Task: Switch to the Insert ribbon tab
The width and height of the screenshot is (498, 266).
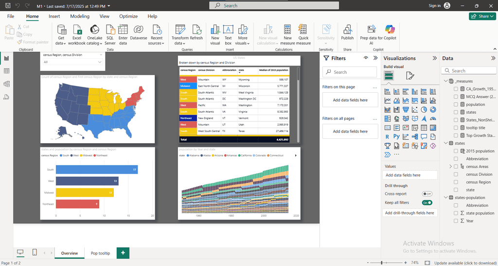Action: coord(54,16)
